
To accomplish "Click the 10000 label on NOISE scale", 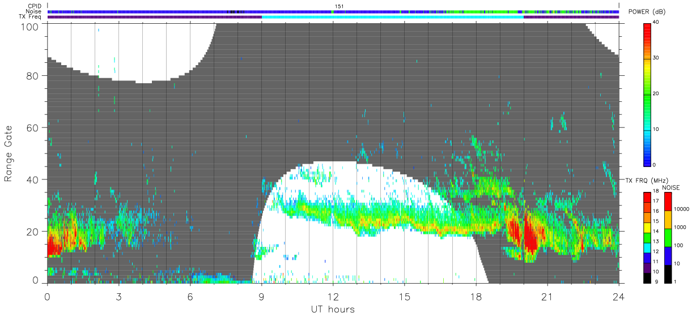I will tap(683, 209).
